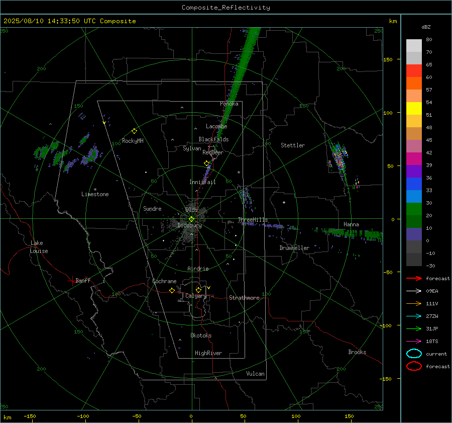Pick the magenta 39-42 dBZ swatch
The height and width of the screenshot is (423, 452).
[414, 158]
